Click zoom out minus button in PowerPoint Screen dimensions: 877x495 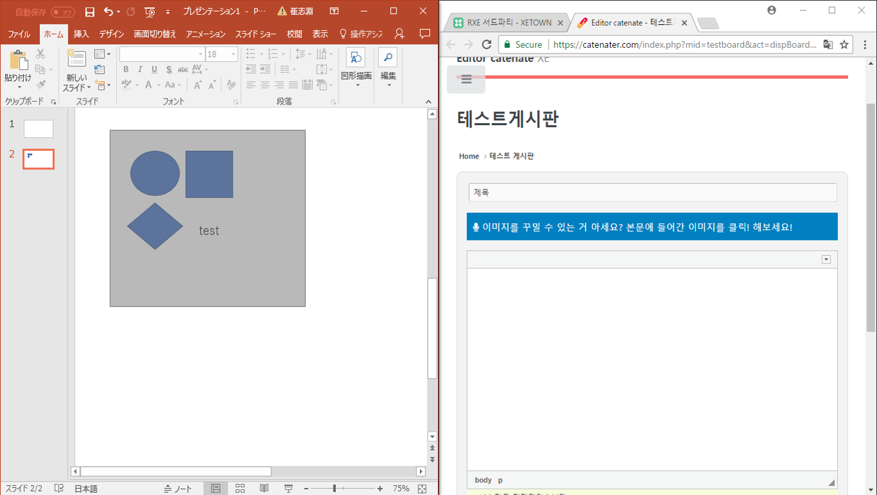tap(306, 489)
